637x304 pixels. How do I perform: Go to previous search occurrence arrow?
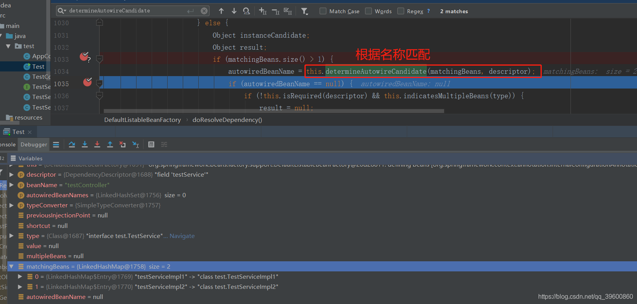tap(221, 11)
